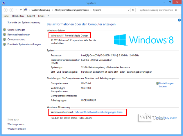Click shield icon next to Computerschutz

4,40
